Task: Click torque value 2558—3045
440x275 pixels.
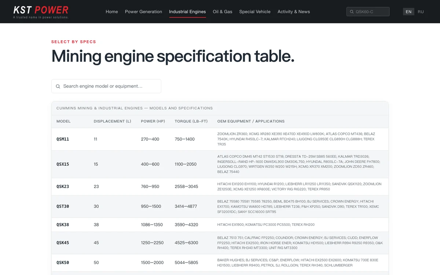Action: 186,187
